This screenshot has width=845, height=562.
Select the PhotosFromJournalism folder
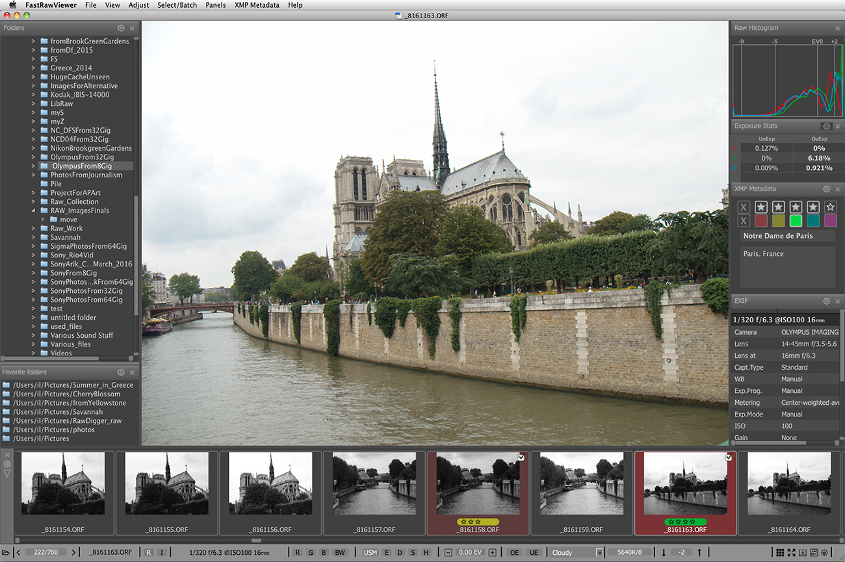pyautogui.click(x=86, y=175)
